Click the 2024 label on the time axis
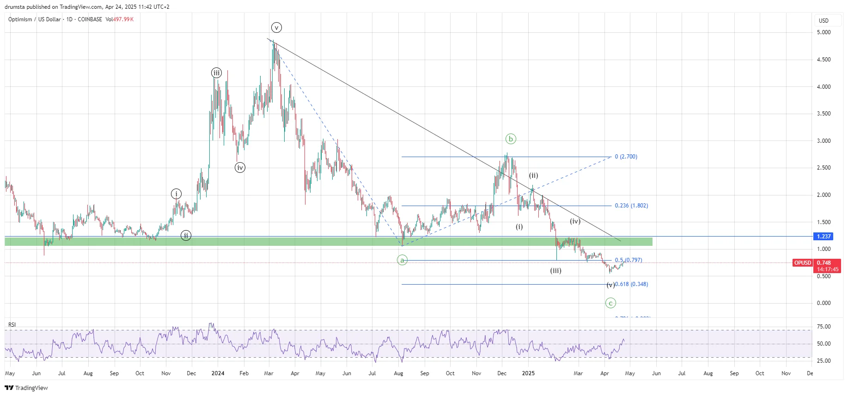The height and width of the screenshot is (396, 848). pos(218,373)
